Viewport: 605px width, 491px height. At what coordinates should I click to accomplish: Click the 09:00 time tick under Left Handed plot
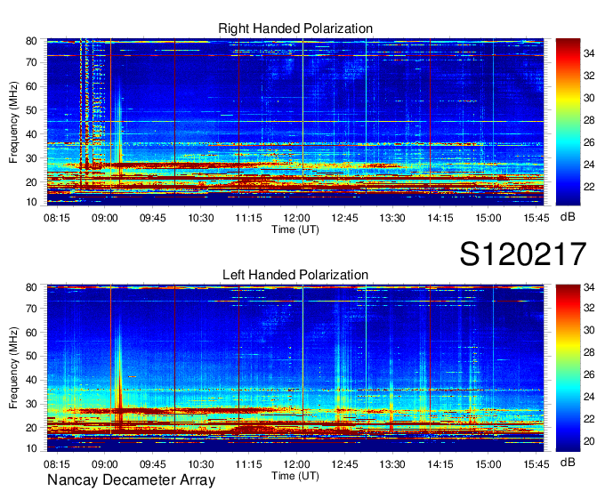[x=105, y=464]
